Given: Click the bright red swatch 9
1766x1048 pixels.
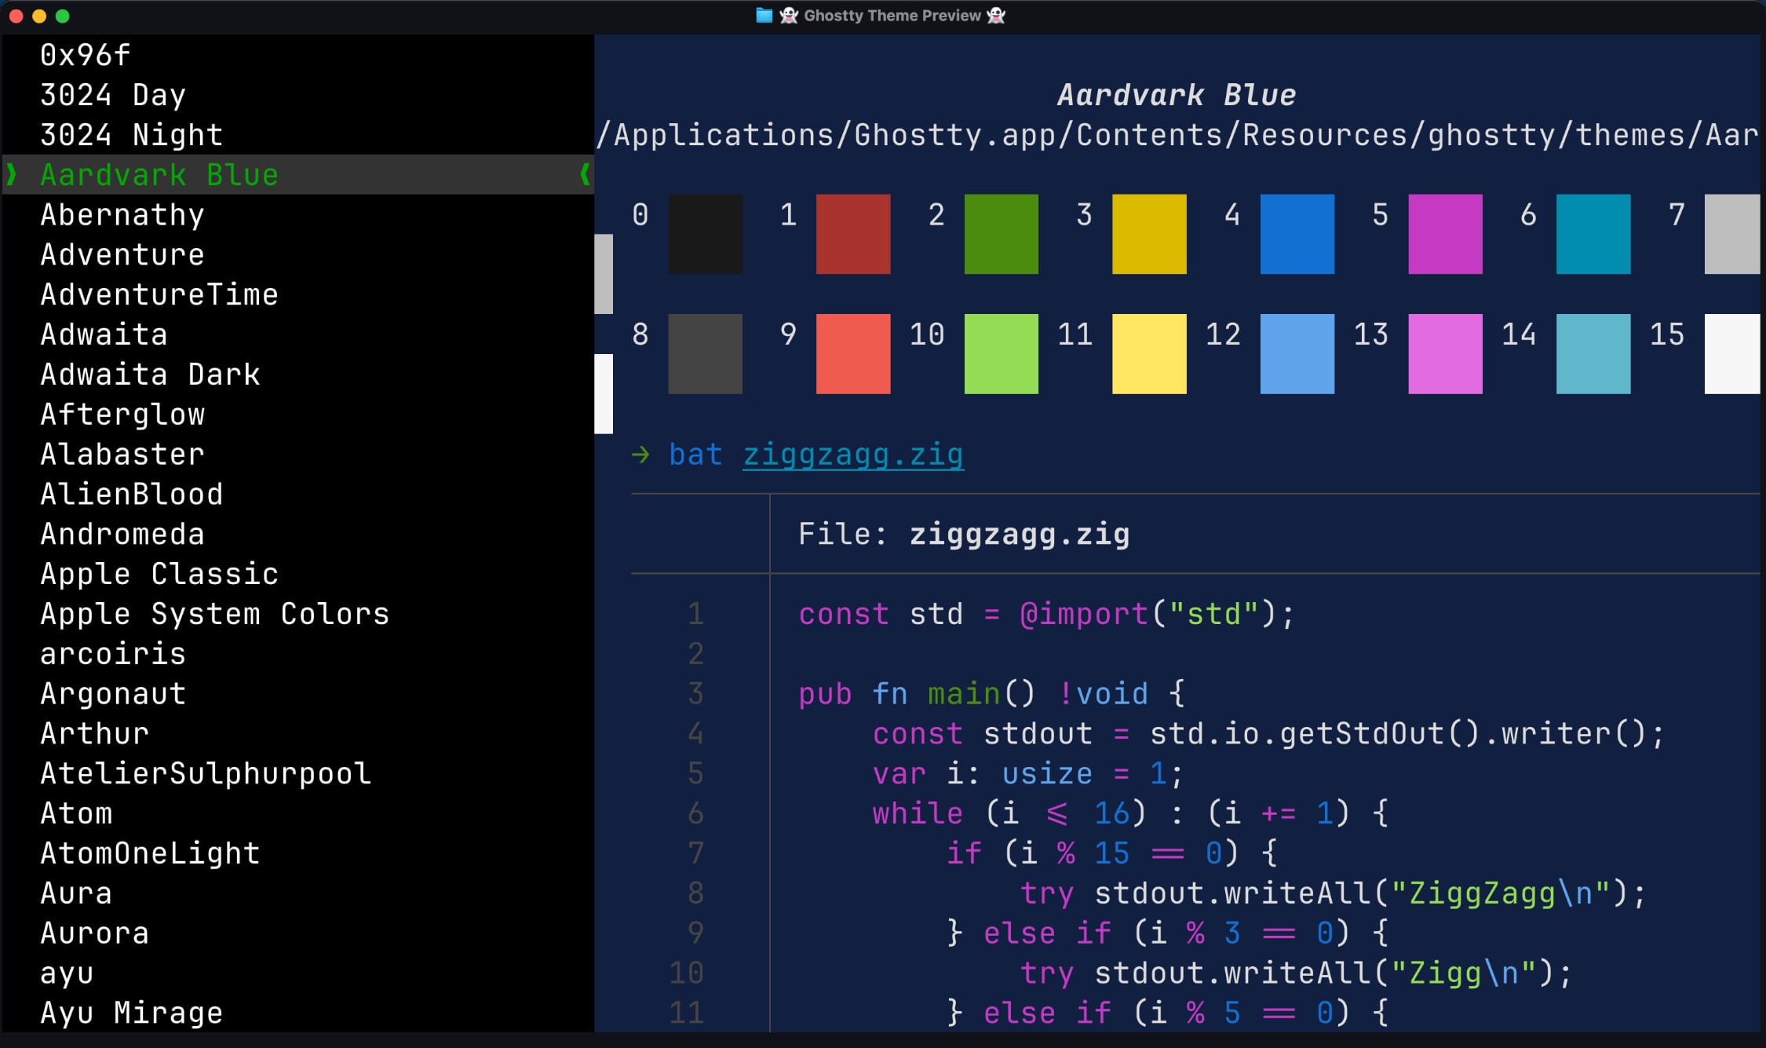Looking at the screenshot, I should coord(853,354).
